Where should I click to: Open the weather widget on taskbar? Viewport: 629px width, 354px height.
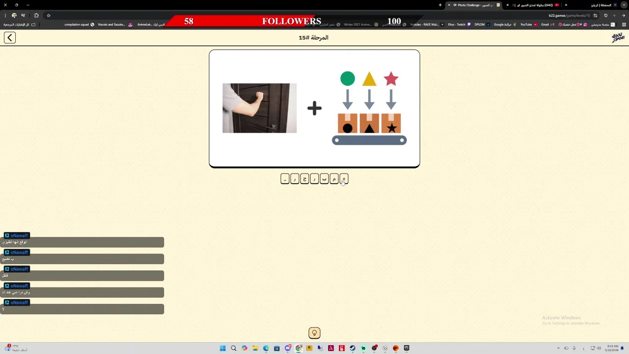pos(15,348)
